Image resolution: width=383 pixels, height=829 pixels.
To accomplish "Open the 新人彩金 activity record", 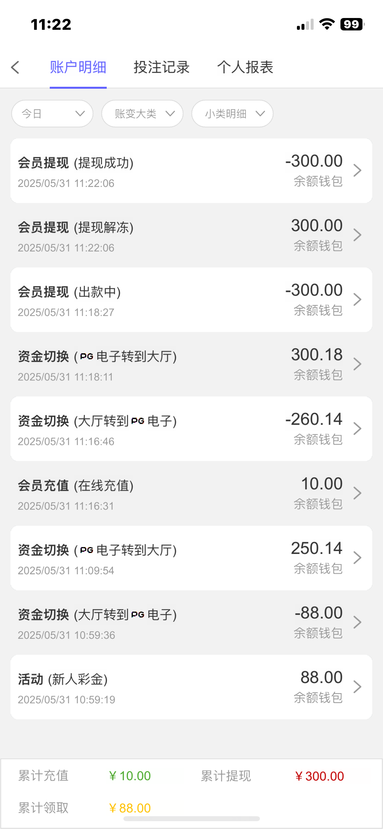I will click(x=191, y=687).
